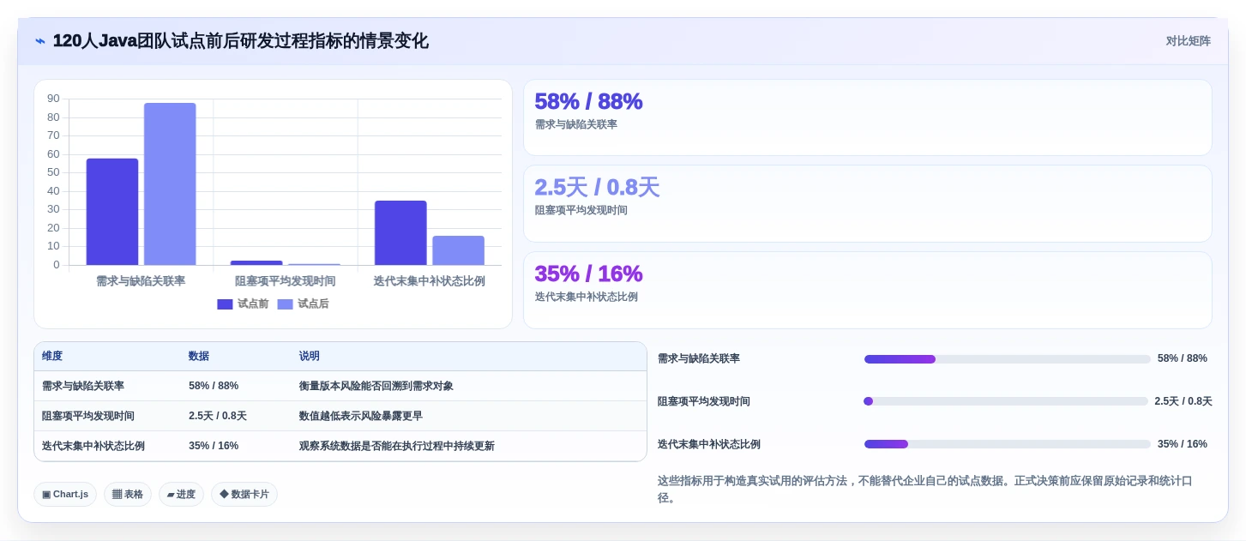
Task: Click the 说明 table column header
Action: [310, 356]
